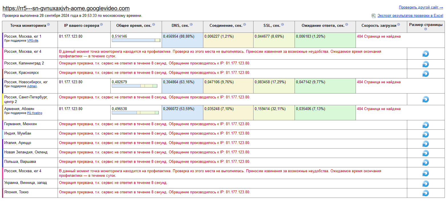The width and height of the screenshot is (446, 201).
Task: Click connection value 0,006227 (1,21%)
Action: (x=219, y=36)
